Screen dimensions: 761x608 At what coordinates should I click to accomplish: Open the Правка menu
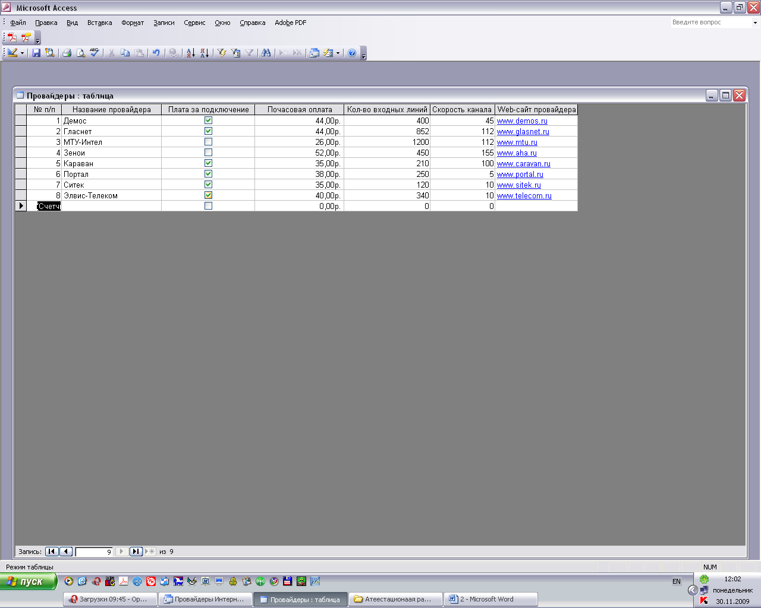coord(46,23)
